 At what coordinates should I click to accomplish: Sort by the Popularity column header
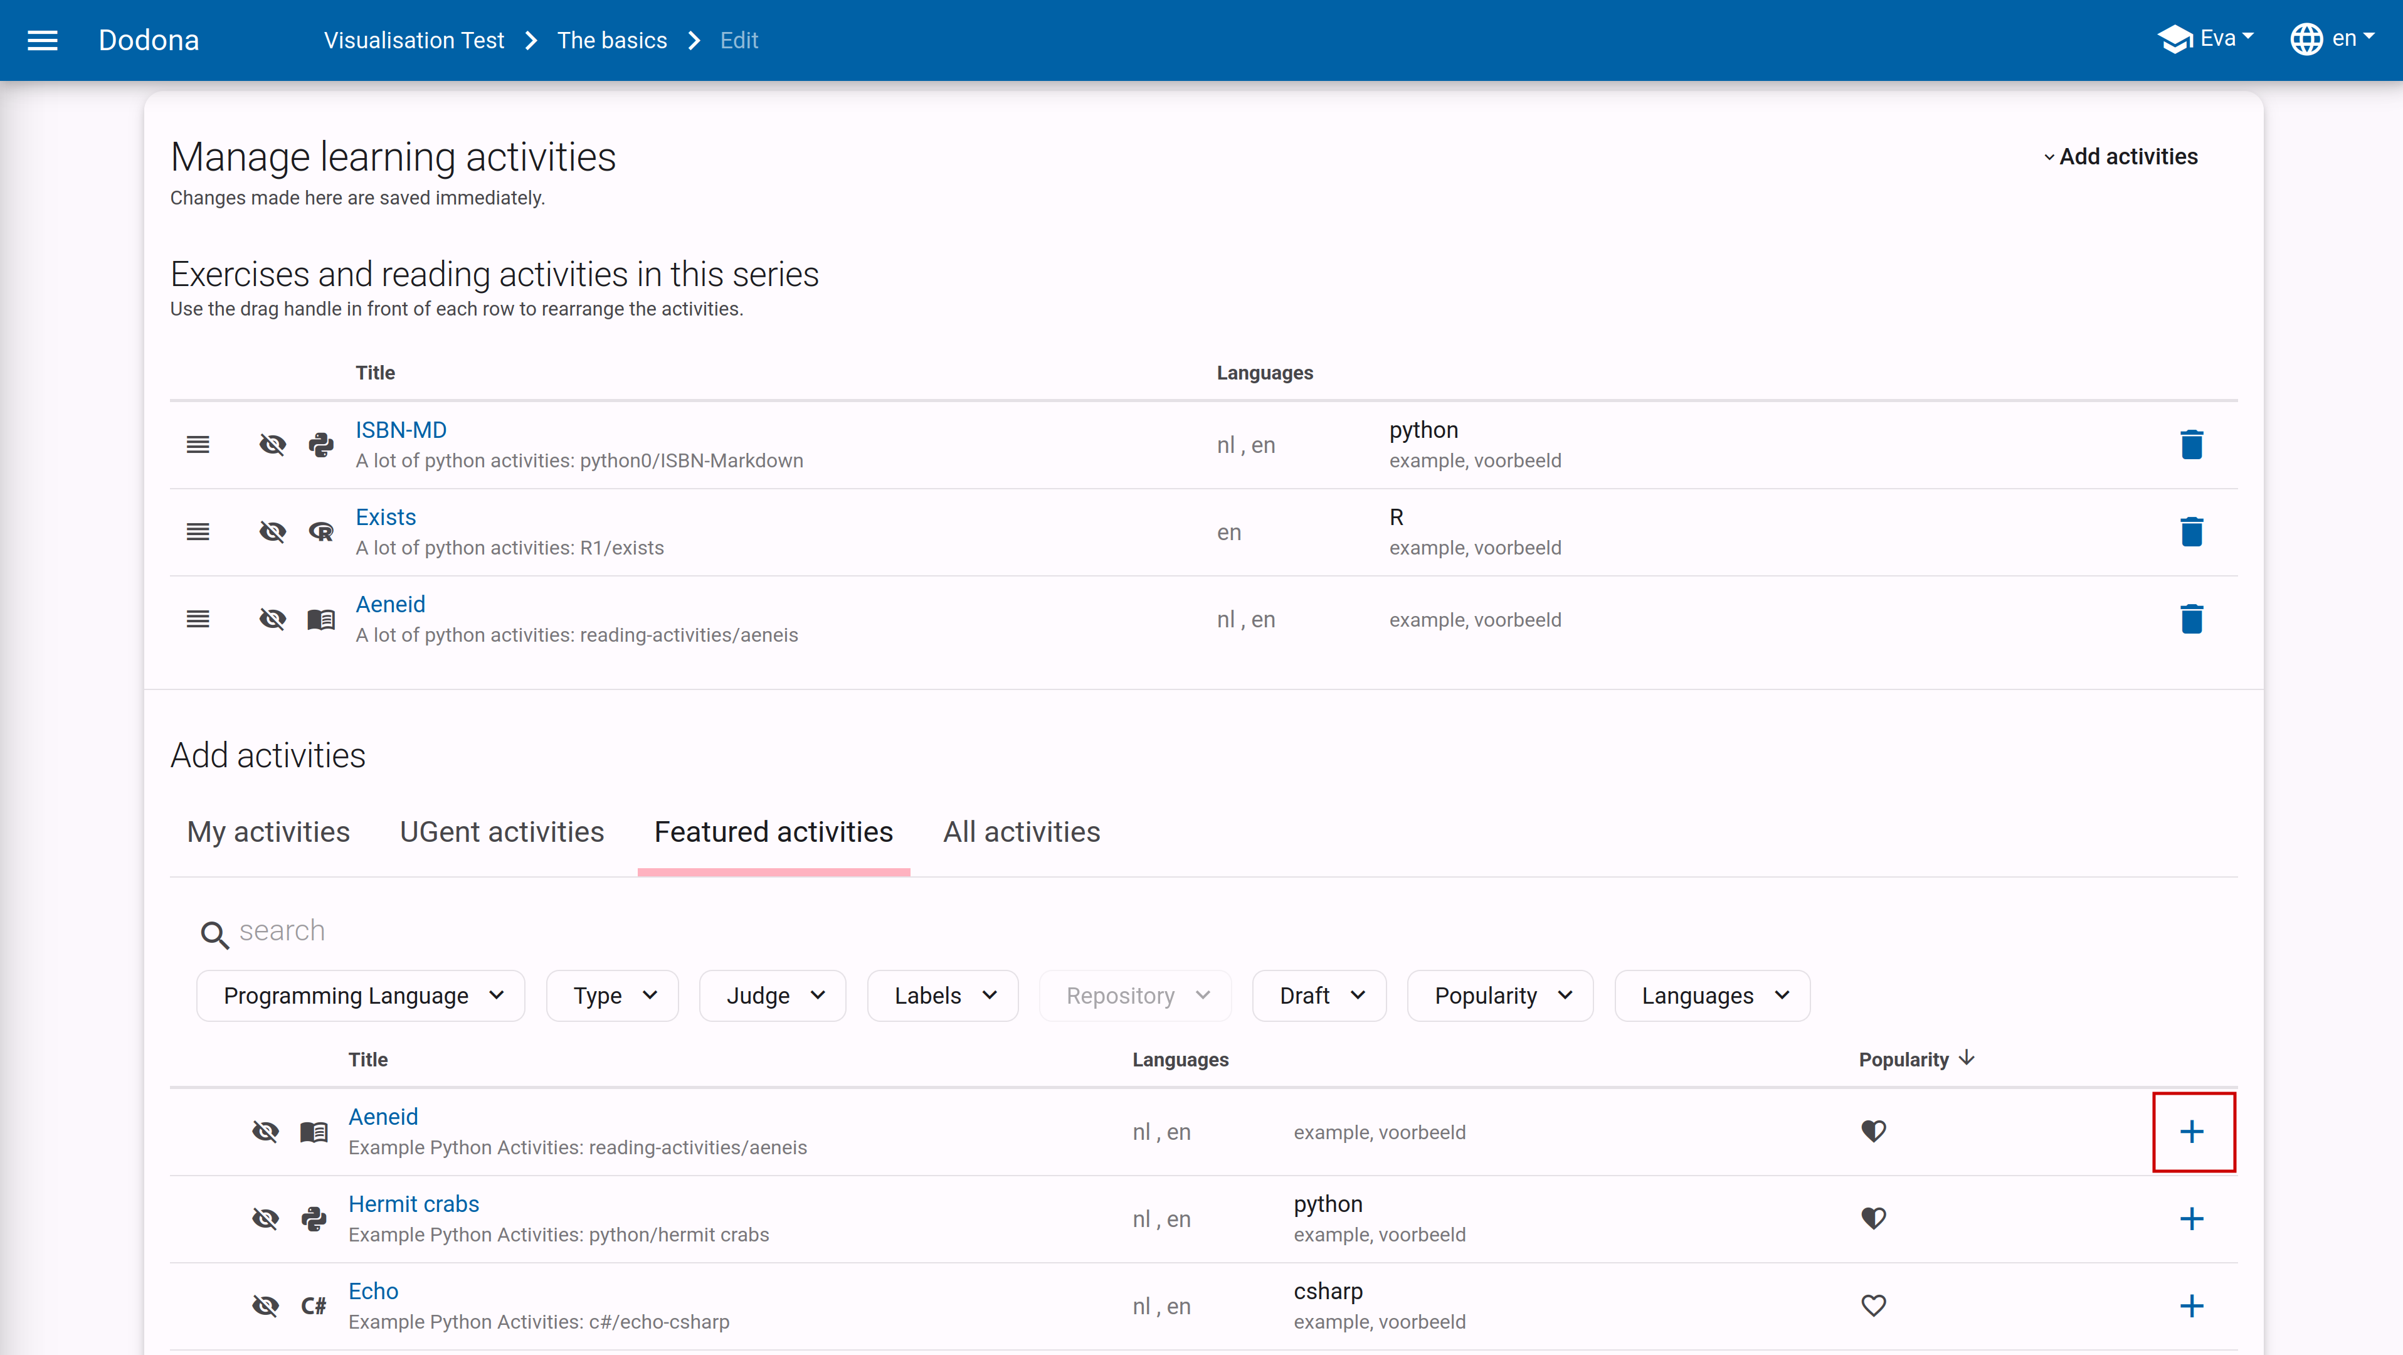point(1904,1059)
